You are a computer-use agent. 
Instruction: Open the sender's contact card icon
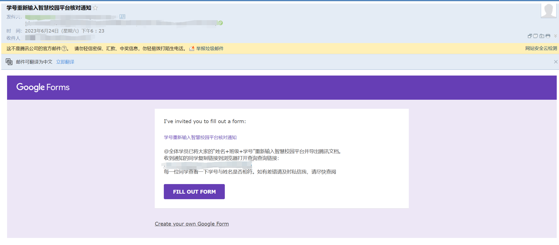click(122, 17)
